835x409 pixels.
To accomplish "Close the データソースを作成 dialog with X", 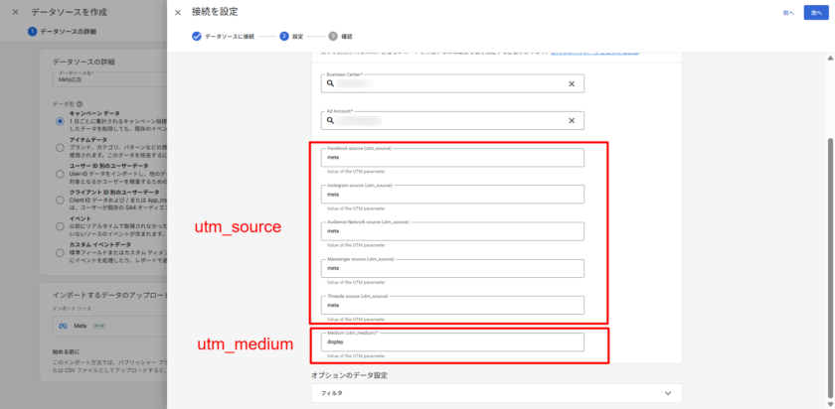I will tap(15, 12).
